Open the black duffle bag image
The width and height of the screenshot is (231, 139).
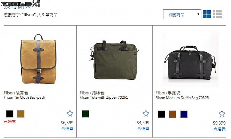point(190,59)
